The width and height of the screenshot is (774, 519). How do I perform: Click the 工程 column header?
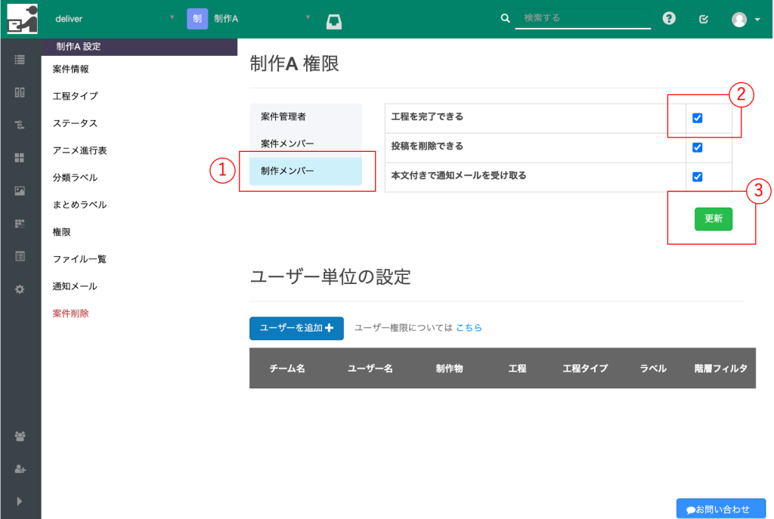click(x=517, y=369)
